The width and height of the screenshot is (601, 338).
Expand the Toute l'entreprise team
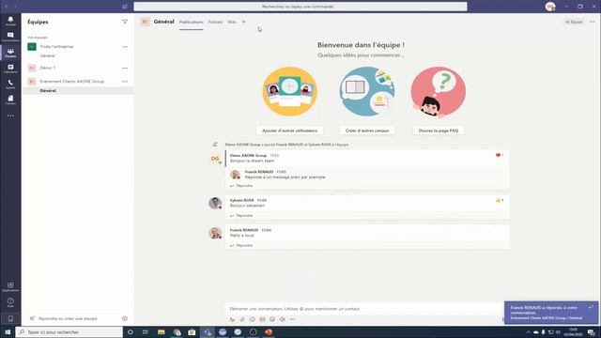56,46
